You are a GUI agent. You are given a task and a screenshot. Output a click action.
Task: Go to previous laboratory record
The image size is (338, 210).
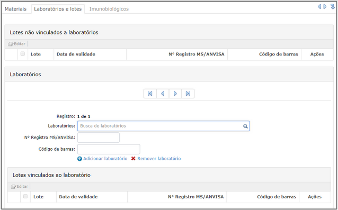(x=163, y=94)
